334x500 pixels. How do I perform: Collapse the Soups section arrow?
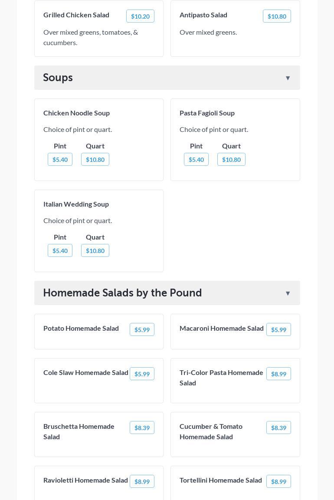coord(288,78)
